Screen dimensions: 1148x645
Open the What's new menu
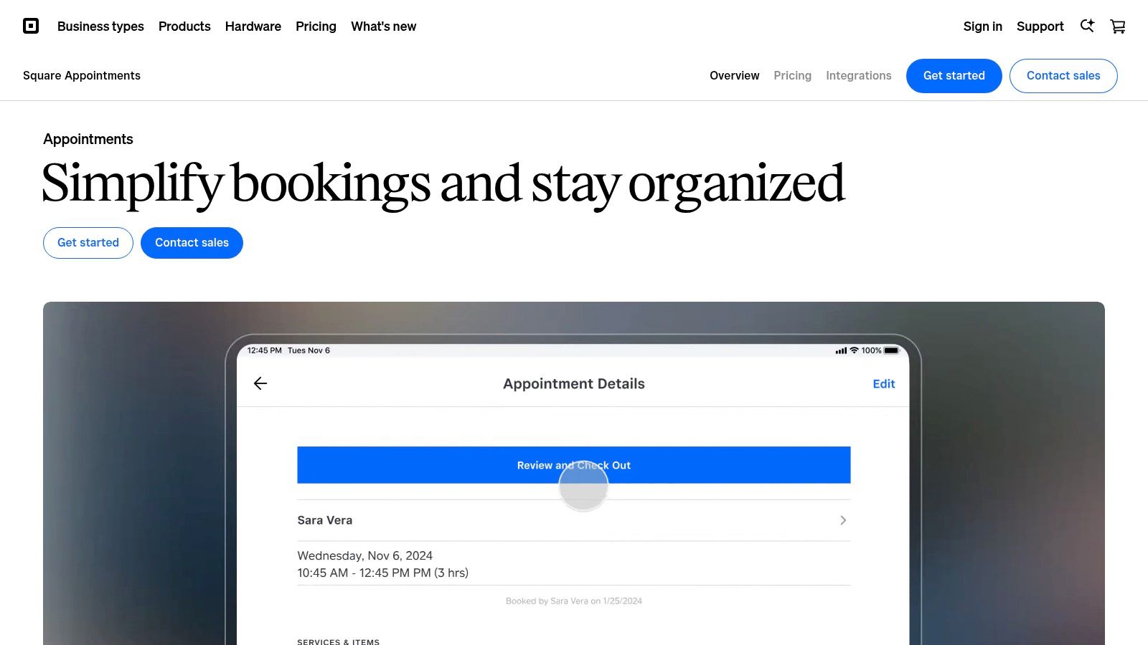click(383, 27)
